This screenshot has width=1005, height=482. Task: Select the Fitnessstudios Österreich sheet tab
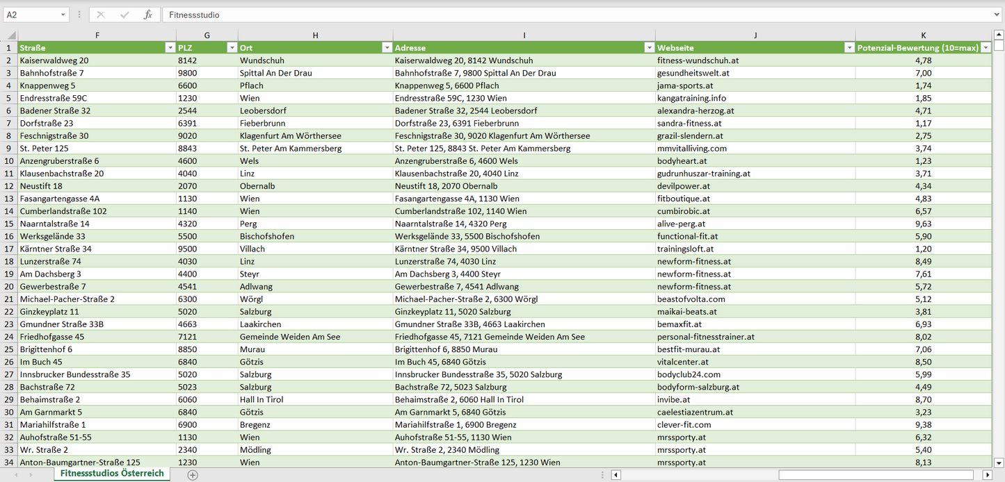[x=112, y=474]
